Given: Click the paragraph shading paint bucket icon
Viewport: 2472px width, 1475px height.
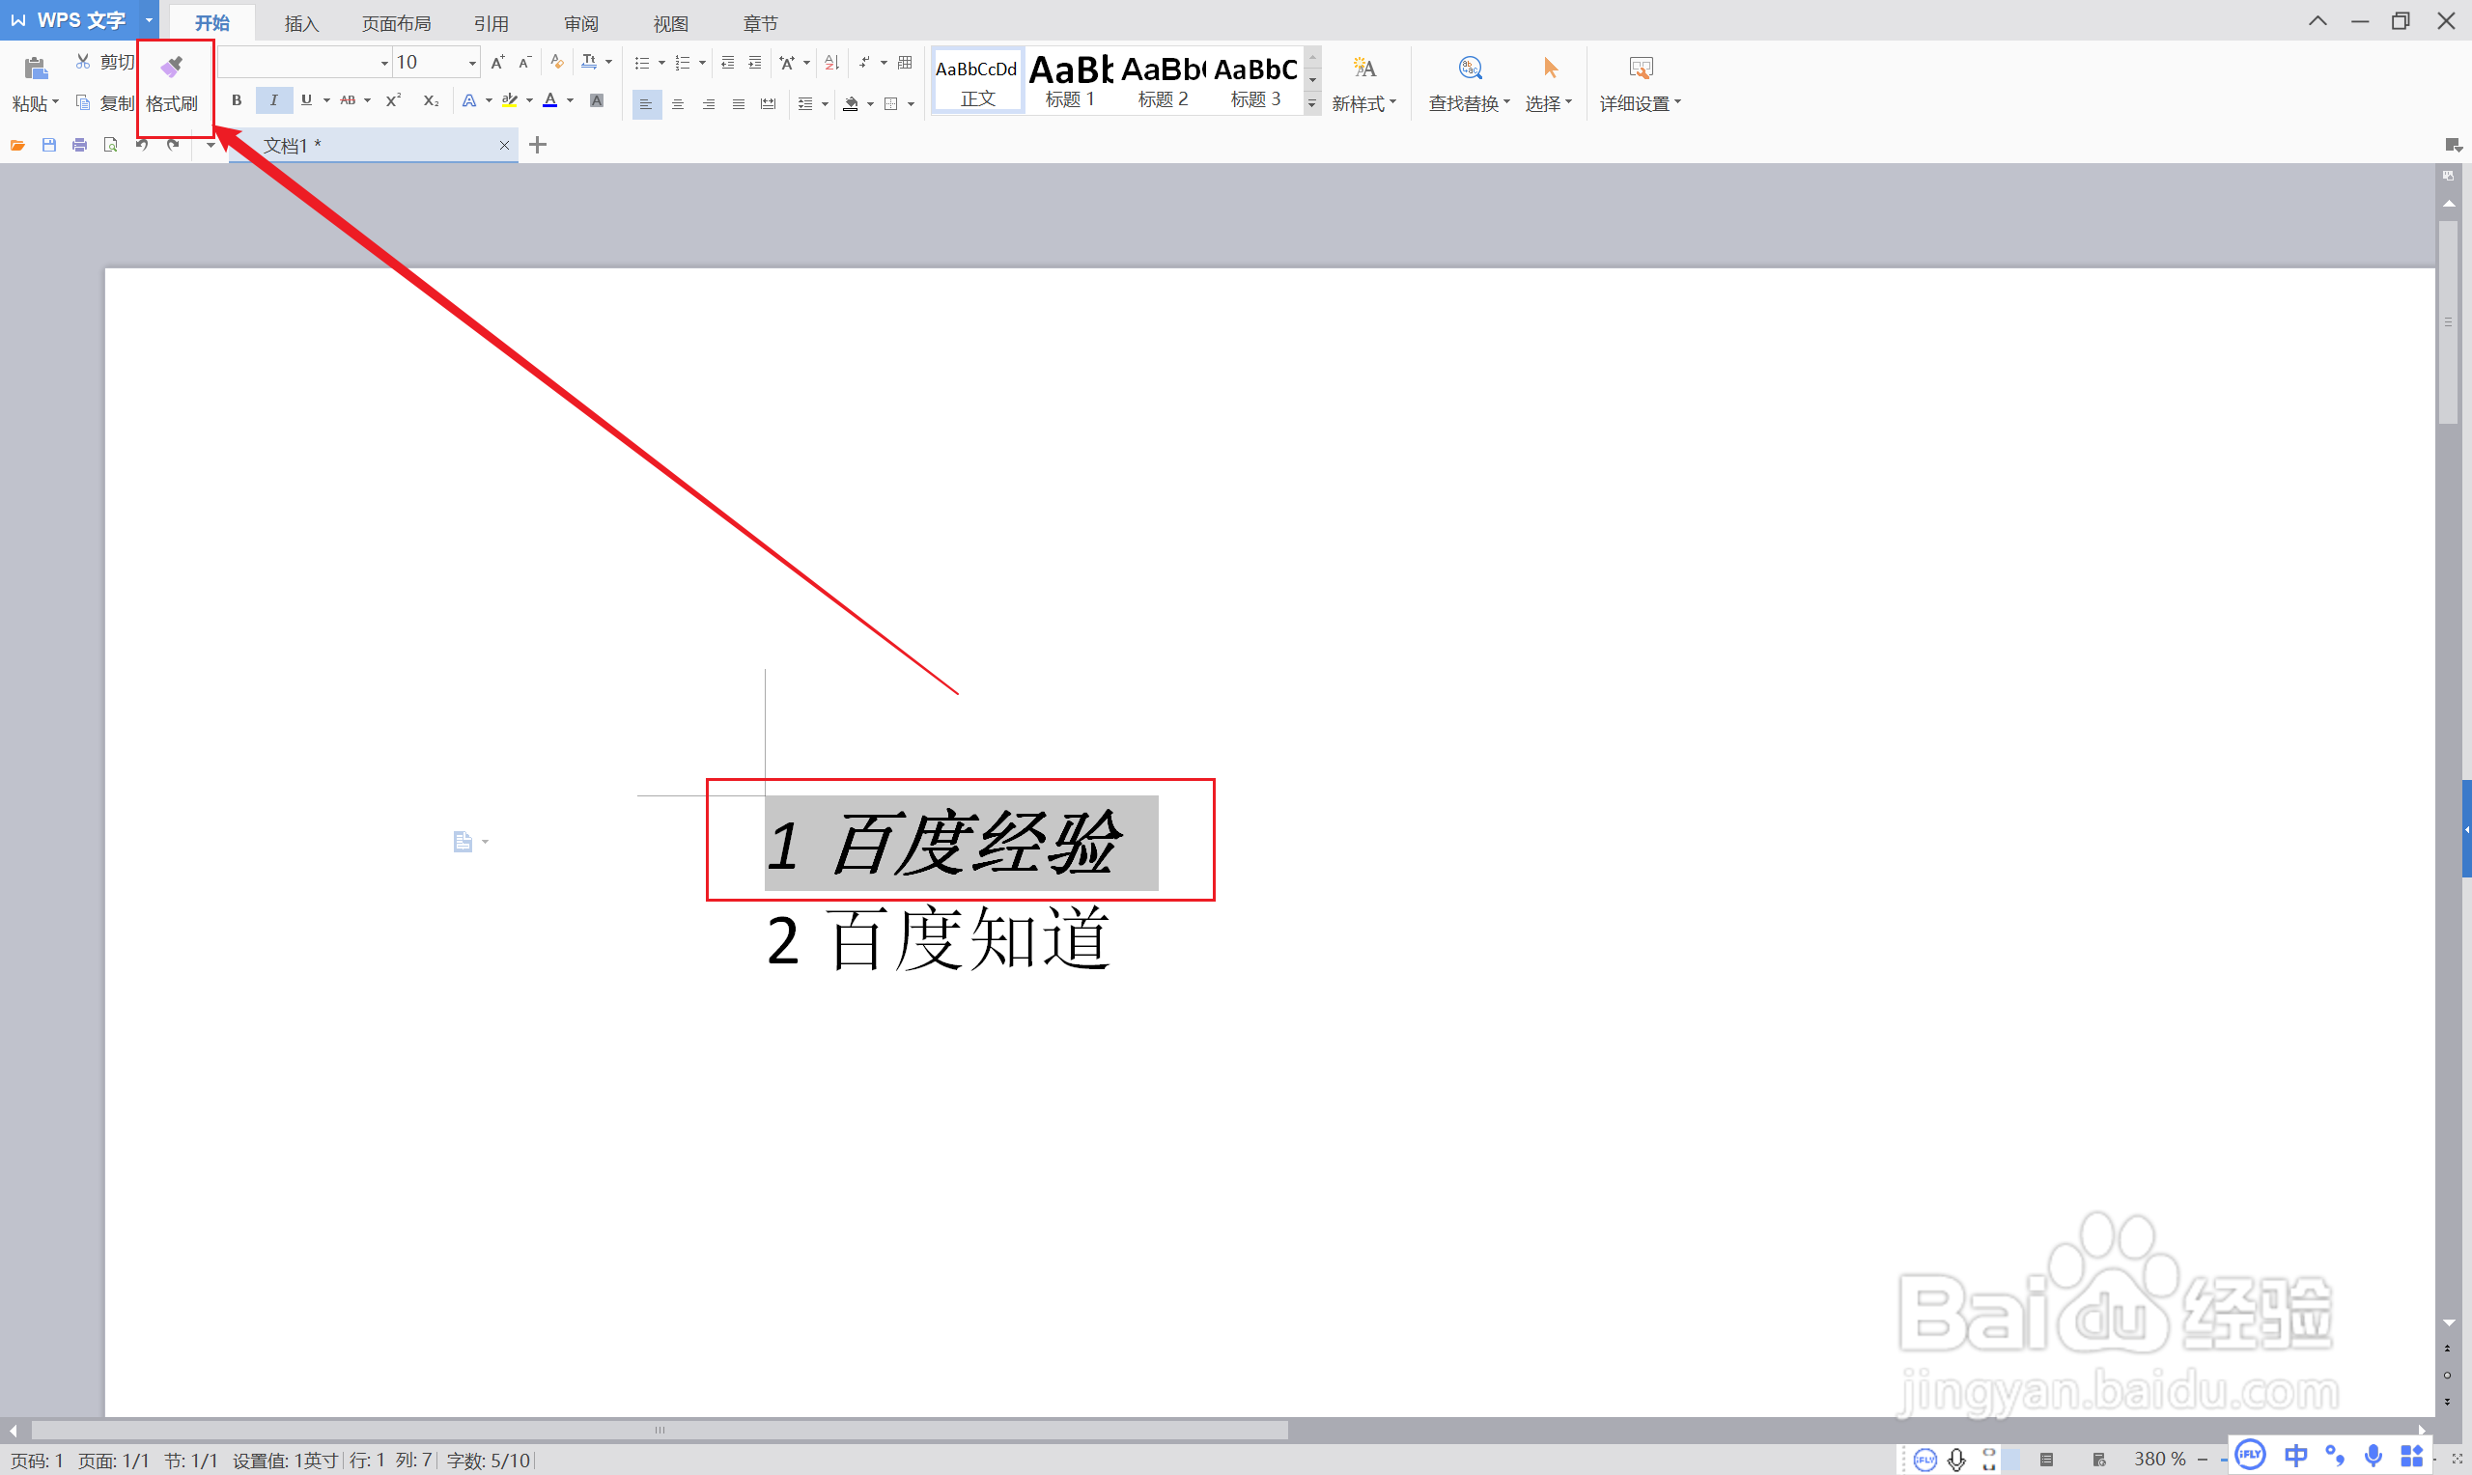Looking at the screenshot, I should pyautogui.click(x=851, y=103).
